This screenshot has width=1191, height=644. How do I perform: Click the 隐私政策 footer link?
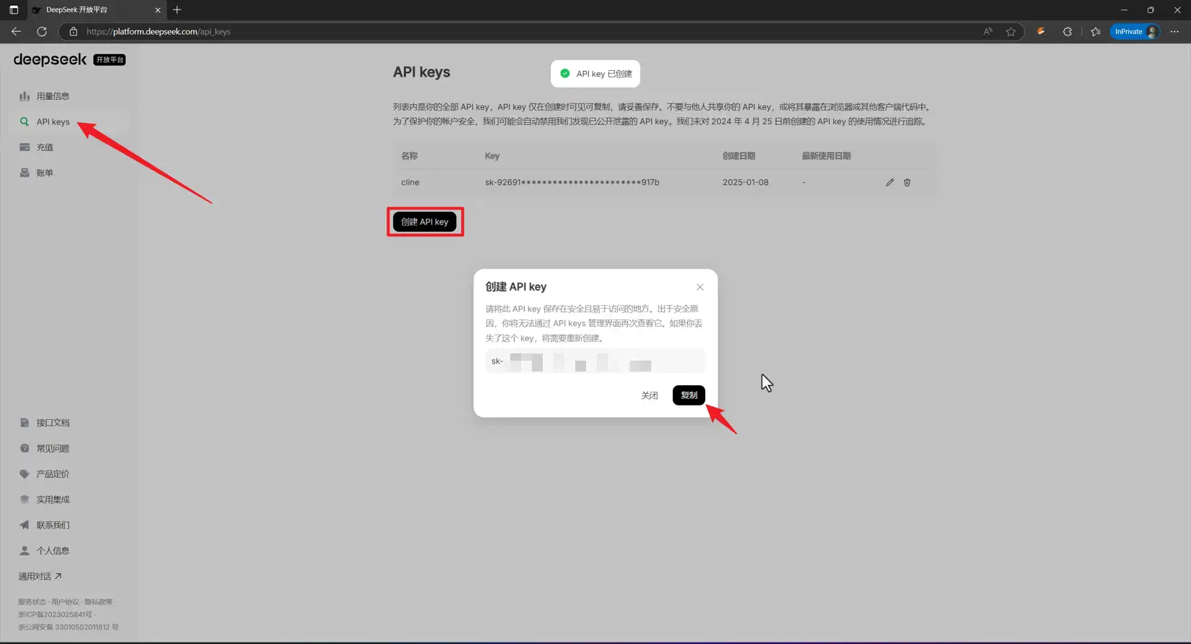point(98,602)
